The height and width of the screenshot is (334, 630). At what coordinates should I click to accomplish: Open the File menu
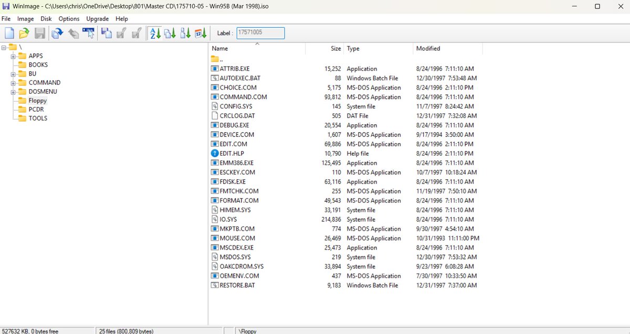tap(6, 19)
